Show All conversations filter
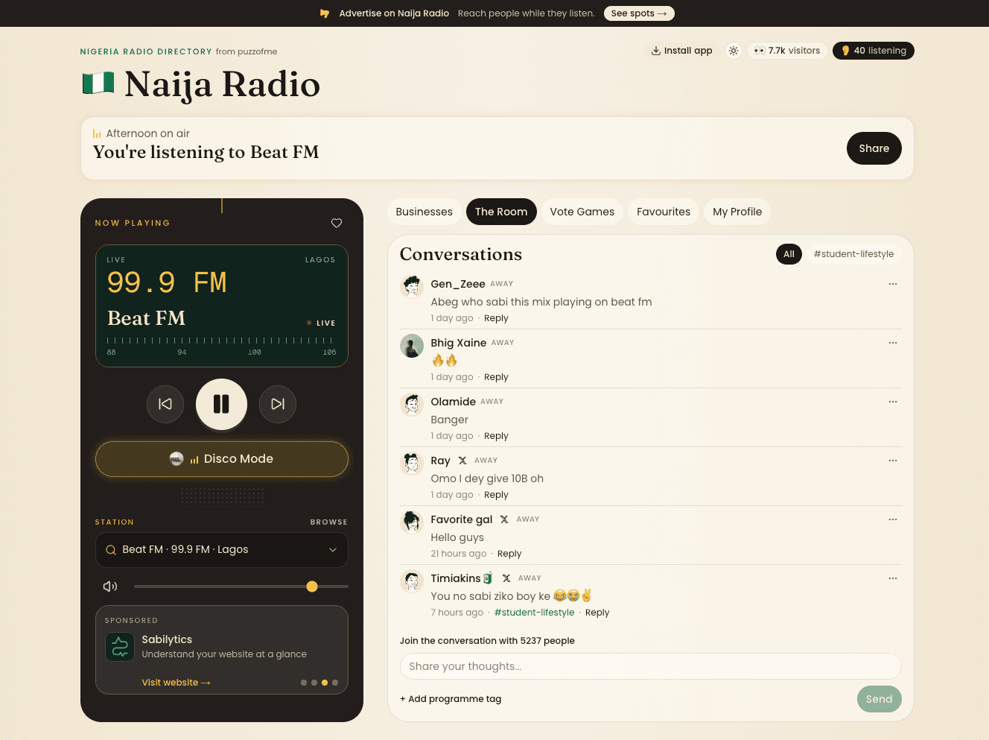Viewport: 989px width, 740px height. tap(789, 254)
